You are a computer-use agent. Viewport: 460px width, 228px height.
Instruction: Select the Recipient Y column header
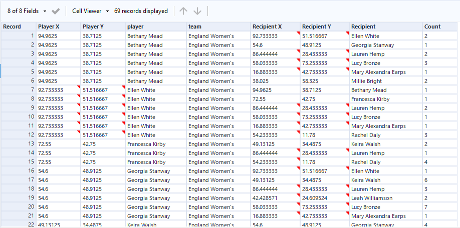[x=324, y=26]
